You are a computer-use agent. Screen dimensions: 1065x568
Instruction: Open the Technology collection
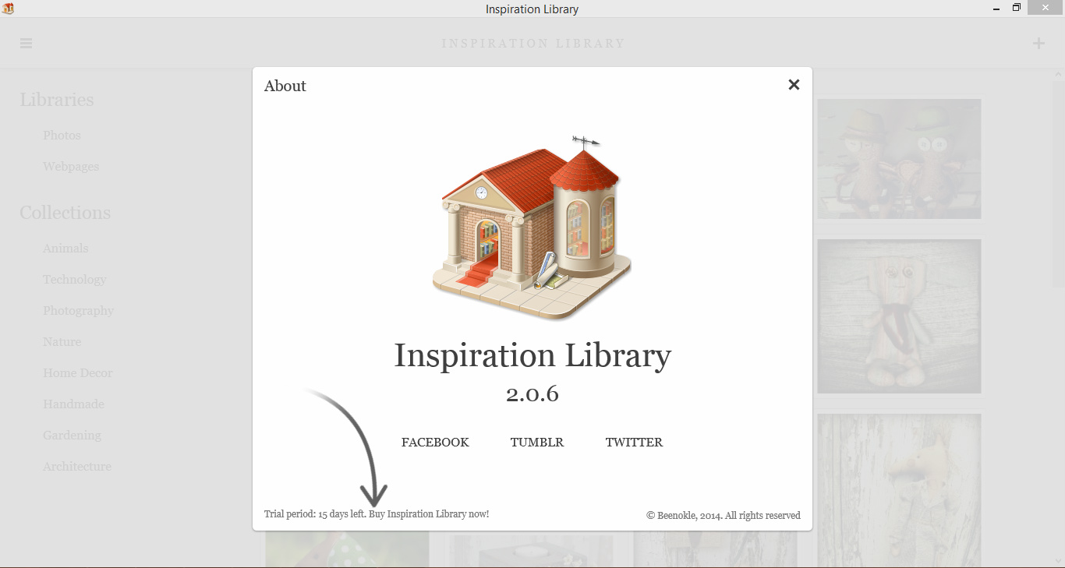point(74,280)
